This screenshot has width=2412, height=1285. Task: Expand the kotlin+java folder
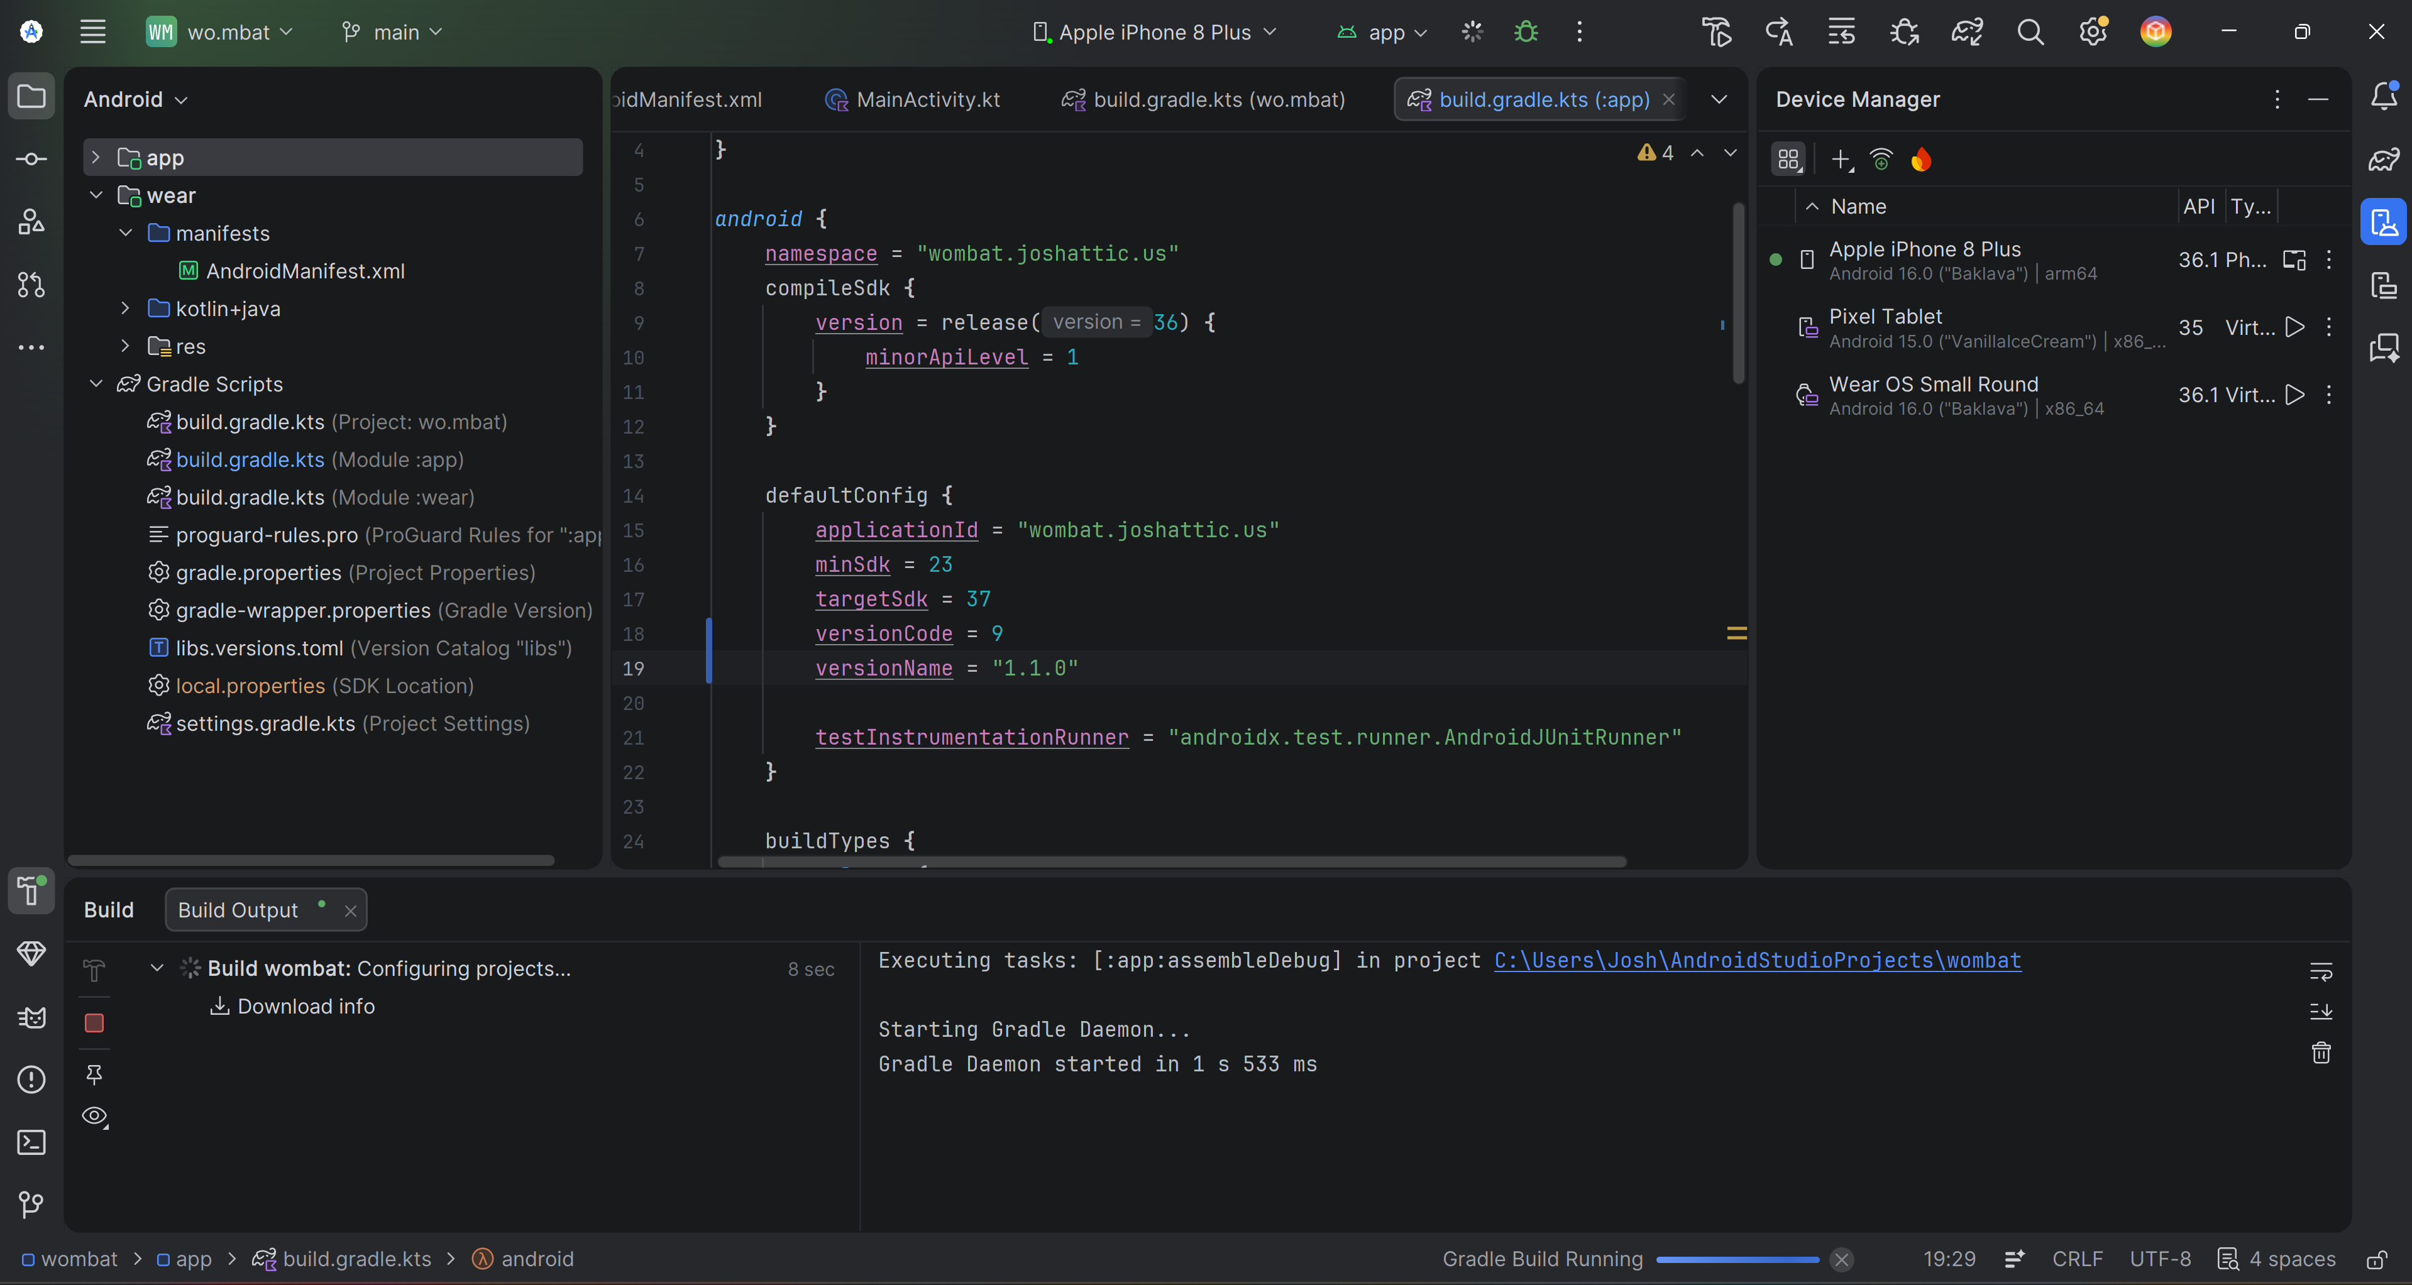(x=124, y=308)
